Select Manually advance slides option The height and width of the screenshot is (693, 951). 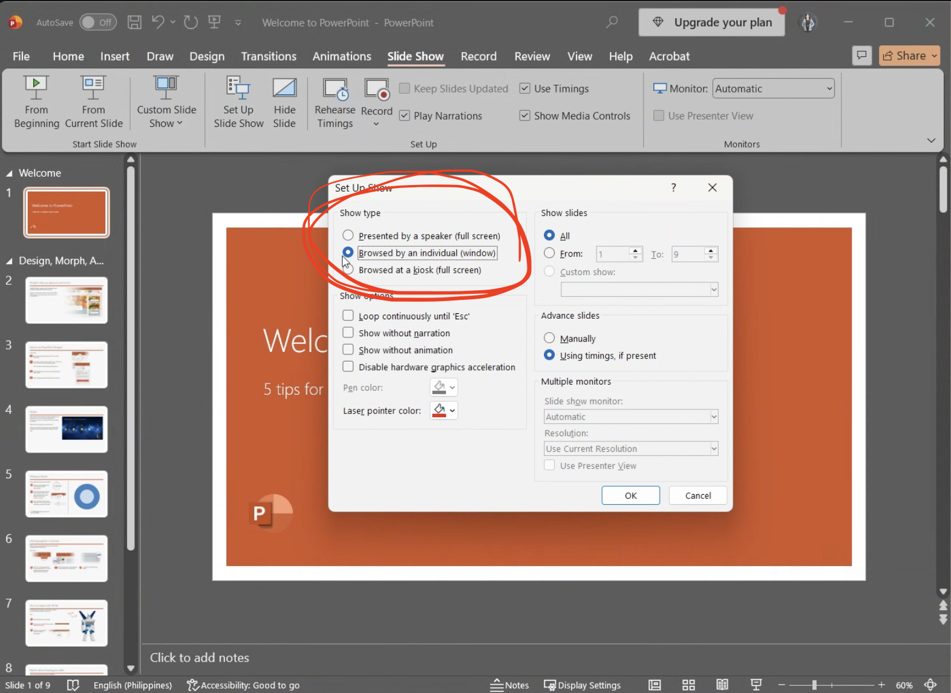[x=549, y=338]
